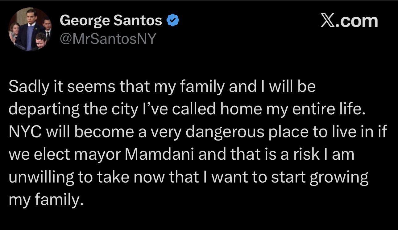The width and height of the screenshot is (398, 230).
Task: Click the word "start" in the tweet
Action: (x=288, y=177)
